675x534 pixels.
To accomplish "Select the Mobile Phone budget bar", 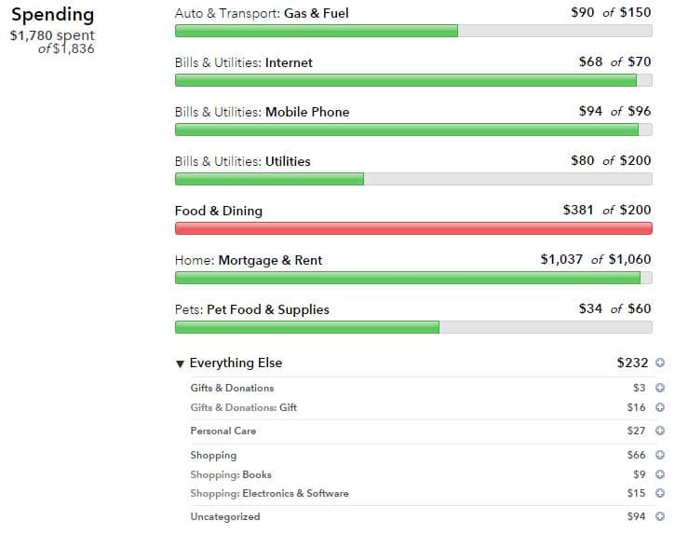I will (413, 130).
